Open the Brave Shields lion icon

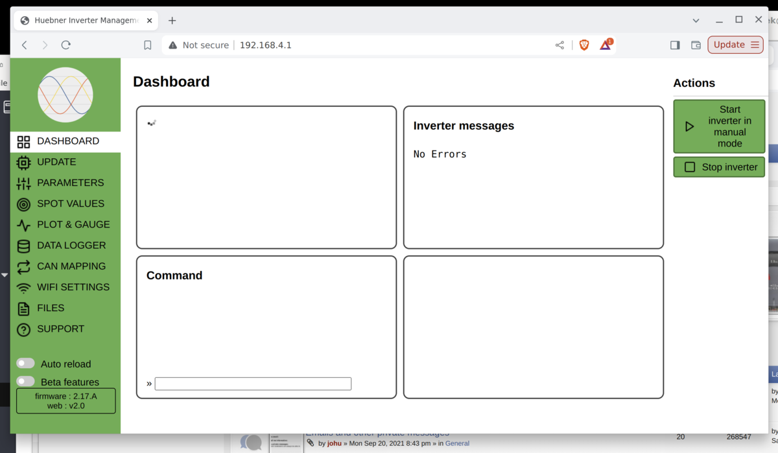click(x=584, y=45)
